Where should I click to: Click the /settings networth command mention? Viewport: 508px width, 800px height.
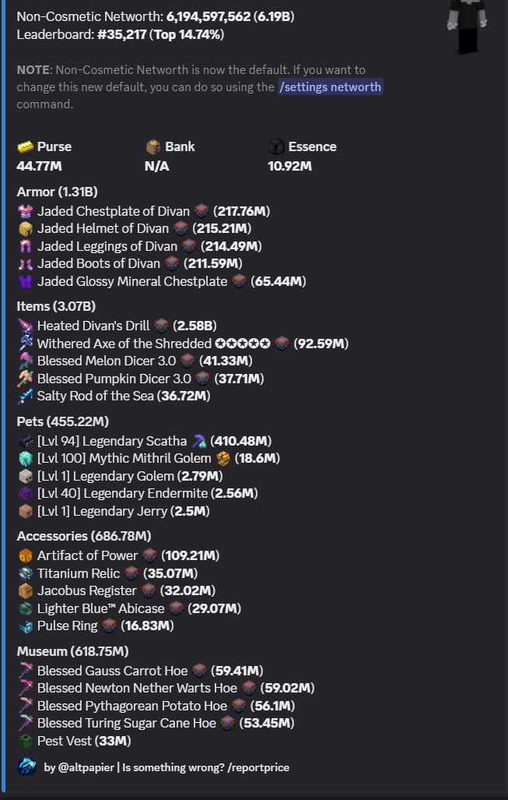331,87
